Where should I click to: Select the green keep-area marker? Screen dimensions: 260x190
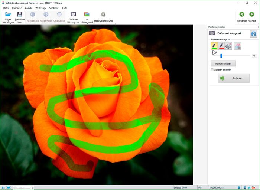tap(214, 46)
